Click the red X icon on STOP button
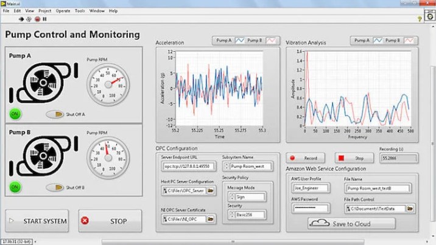436x245 pixels. pos(85,220)
